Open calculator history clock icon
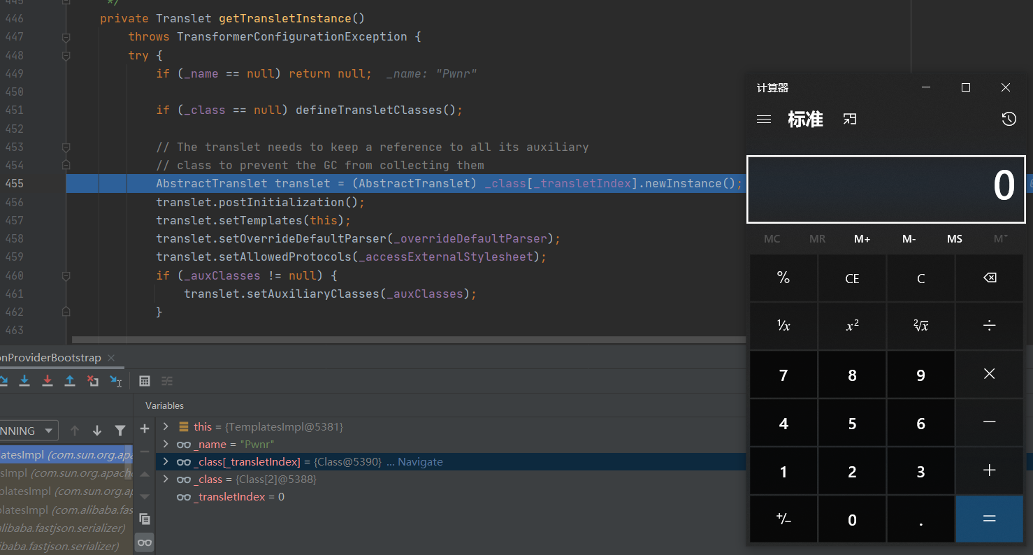Viewport: 1033px width, 555px height. pos(1009,120)
